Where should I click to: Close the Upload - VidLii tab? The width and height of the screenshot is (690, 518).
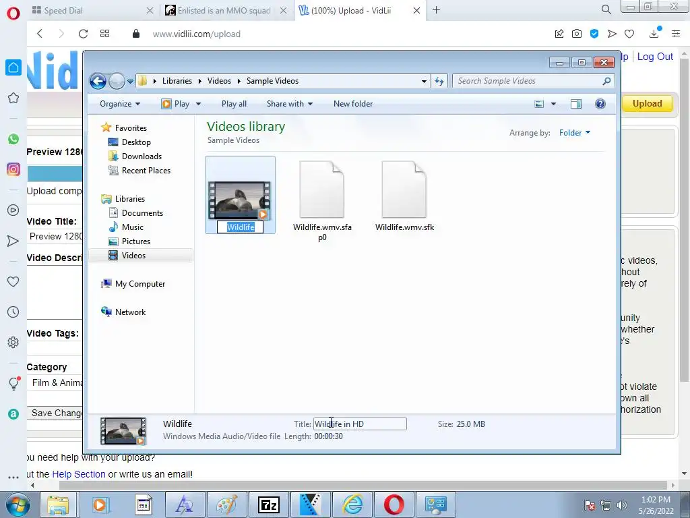[x=416, y=11]
